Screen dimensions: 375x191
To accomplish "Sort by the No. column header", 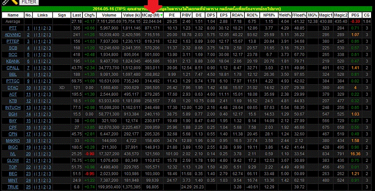I will [x=29, y=15].
